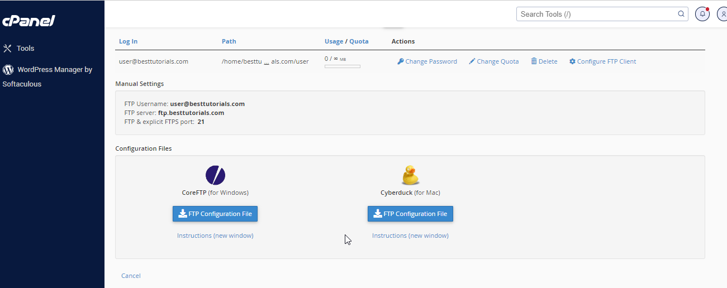Click the pencil icon beside Change Quota
The height and width of the screenshot is (288, 727).
[x=472, y=61]
